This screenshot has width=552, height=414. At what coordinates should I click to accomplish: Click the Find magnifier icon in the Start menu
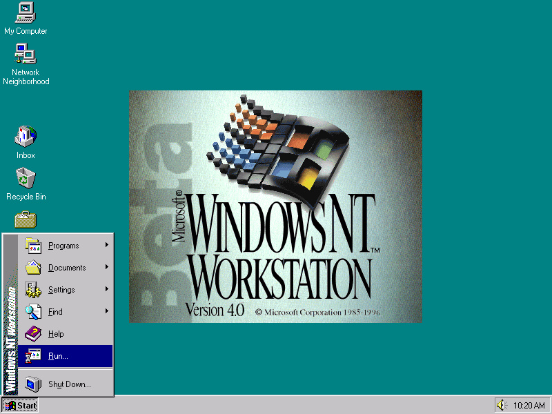(x=32, y=311)
